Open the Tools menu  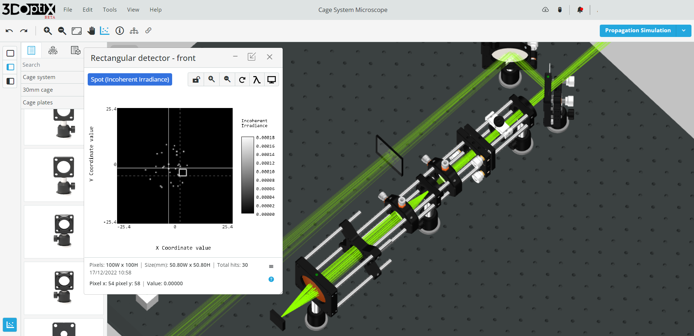coord(109,10)
